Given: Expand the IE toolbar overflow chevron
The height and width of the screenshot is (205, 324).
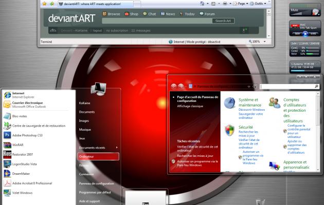Looking at the screenshot, I should (269, 2).
